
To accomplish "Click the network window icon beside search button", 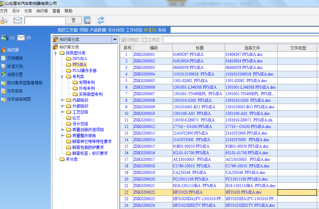I will (x=87, y=20).
